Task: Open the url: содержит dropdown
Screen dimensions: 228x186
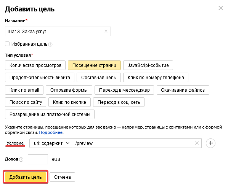Action: pos(51,143)
